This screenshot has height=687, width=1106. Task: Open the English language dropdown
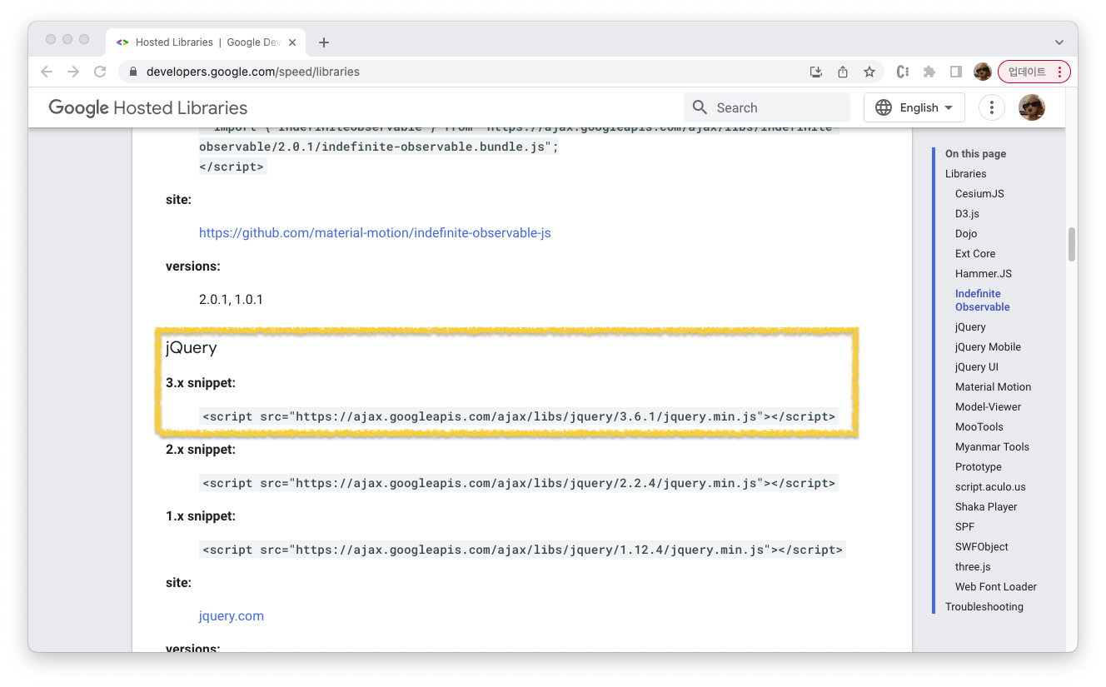tap(914, 107)
